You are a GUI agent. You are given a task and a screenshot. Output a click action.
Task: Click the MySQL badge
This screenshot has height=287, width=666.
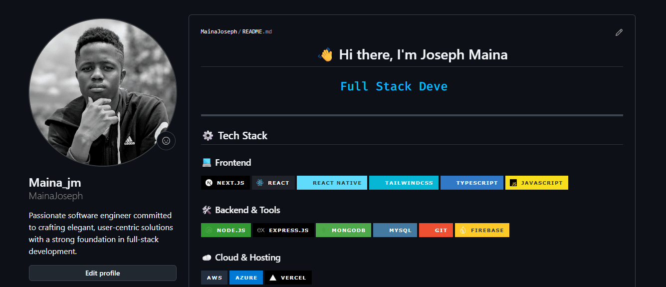click(395, 230)
